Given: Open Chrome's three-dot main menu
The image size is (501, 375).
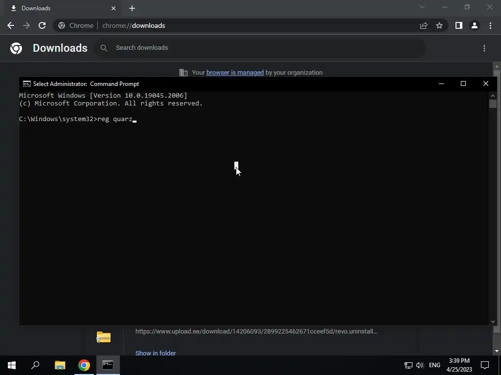Looking at the screenshot, I should [490, 25].
